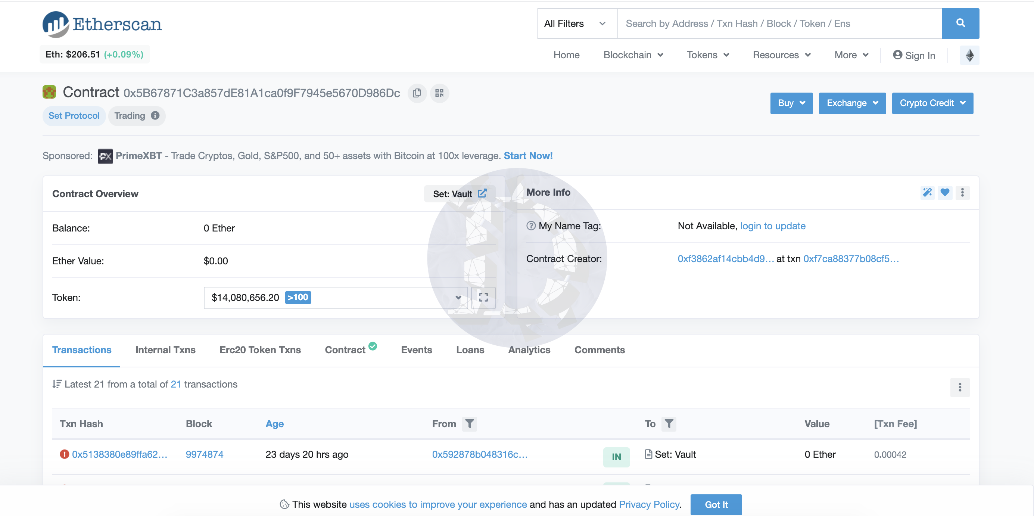Click the blue search magnifier button
Viewport: 1034px width, 516px height.
coord(960,23)
